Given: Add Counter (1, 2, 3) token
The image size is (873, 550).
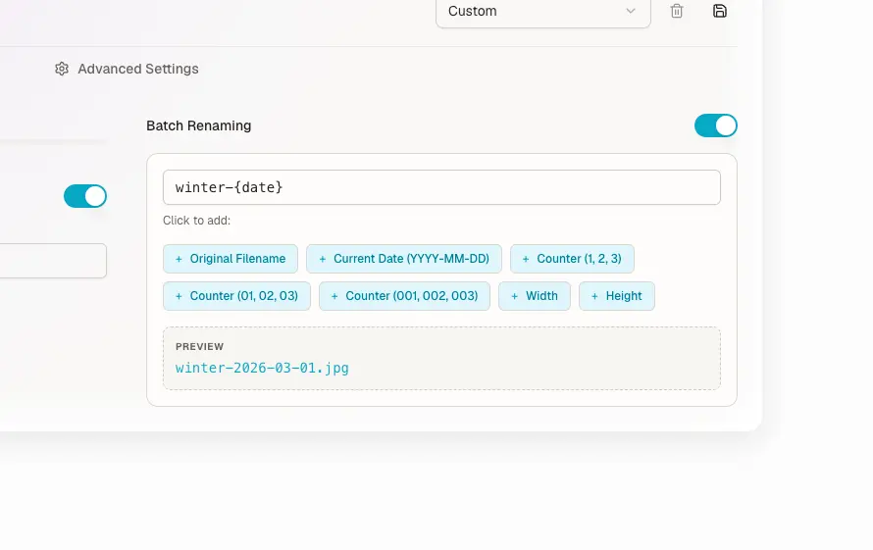Looking at the screenshot, I should pos(572,259).
